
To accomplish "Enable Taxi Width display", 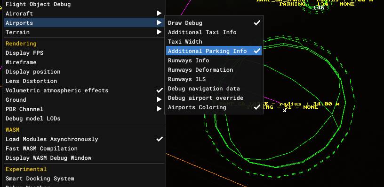I will click(214, 41).
